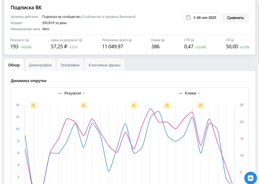Click the Клики value 386
Viewport: 259px width, 184px height.
[156, 47]
